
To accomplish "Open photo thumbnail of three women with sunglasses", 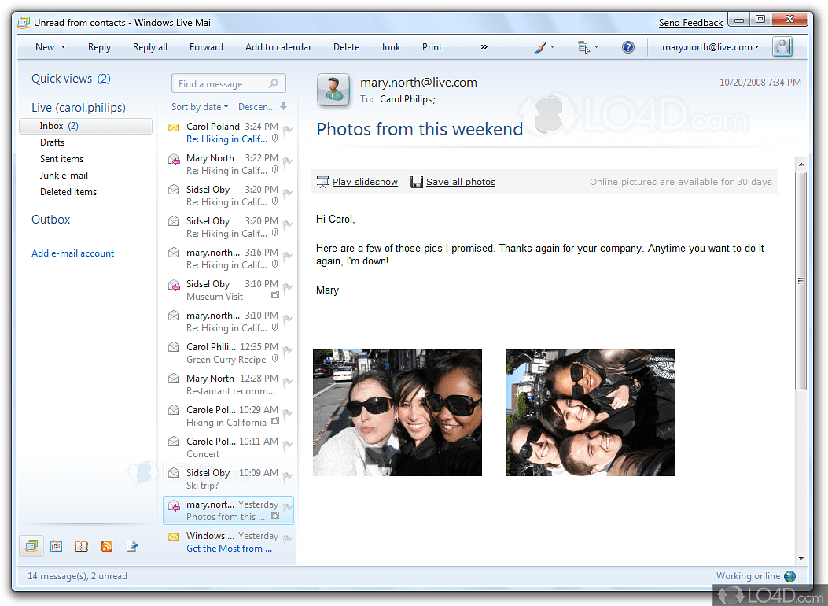I will 397,412.
